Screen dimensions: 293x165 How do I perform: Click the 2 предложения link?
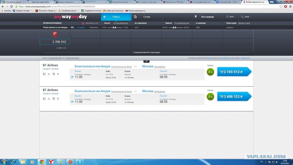(55, 58)
